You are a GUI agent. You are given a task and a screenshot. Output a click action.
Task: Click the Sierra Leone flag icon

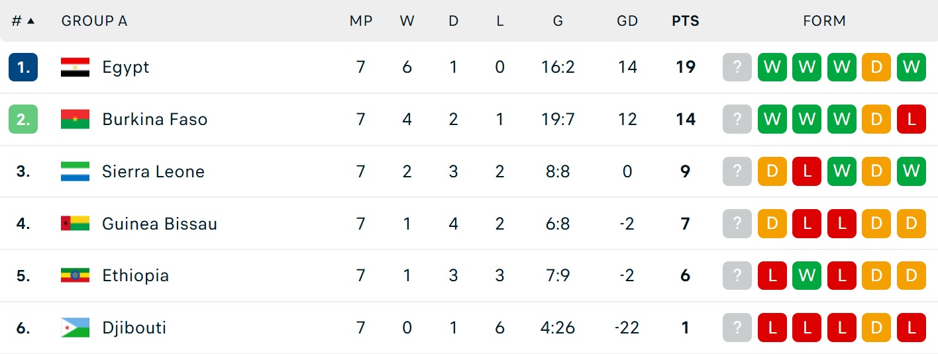[x=75, y=171]
